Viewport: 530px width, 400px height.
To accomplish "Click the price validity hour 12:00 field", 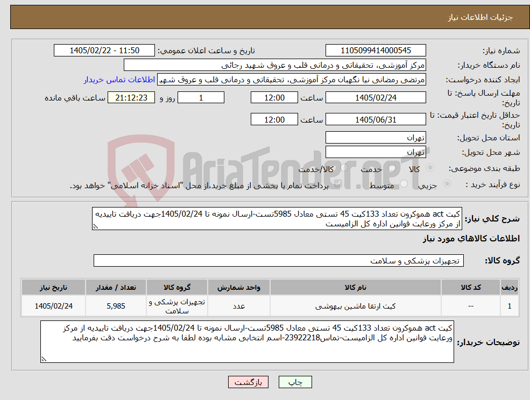I will 274,119.
